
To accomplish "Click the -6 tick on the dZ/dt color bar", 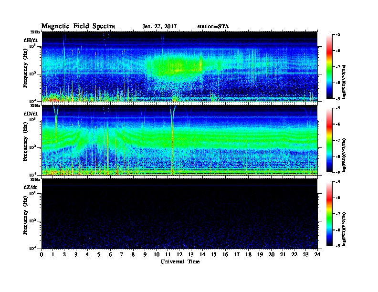I will 338,198.
